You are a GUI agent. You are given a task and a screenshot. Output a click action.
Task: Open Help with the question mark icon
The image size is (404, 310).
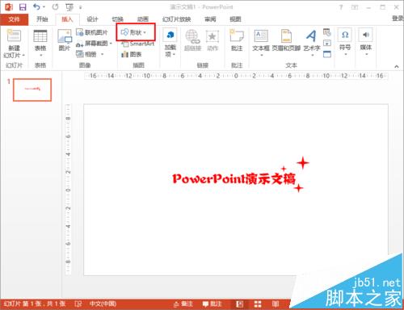(x=341, y=7)
